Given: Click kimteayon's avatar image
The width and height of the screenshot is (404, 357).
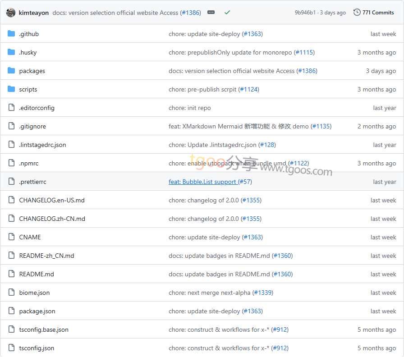Looking at the screenshot, I should (11, 13).
